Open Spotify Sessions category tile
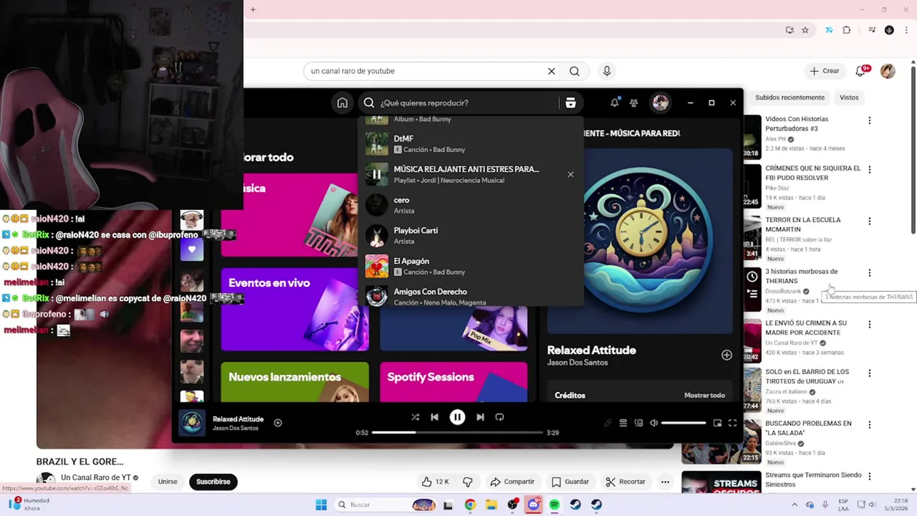 (x=453, y=382)
